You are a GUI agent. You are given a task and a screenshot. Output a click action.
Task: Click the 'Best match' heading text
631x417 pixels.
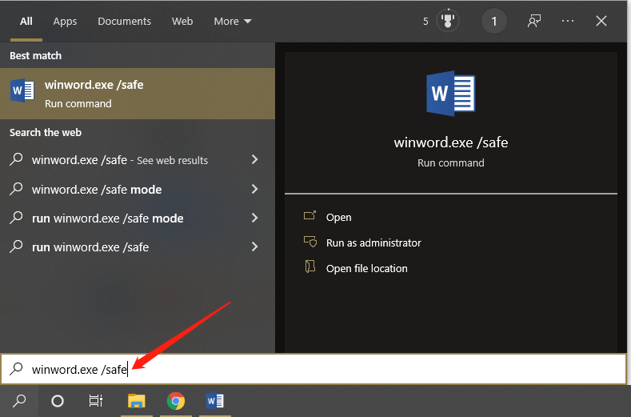coord(35,55)
